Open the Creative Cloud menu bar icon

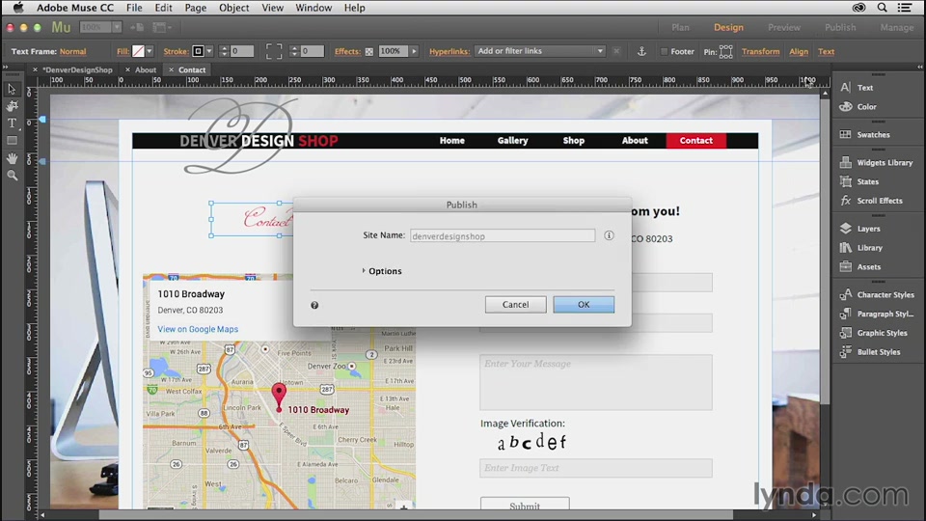click(x=858, y=8)
